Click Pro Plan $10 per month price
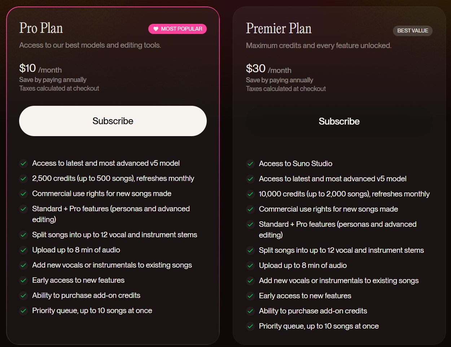 point(40,69)
